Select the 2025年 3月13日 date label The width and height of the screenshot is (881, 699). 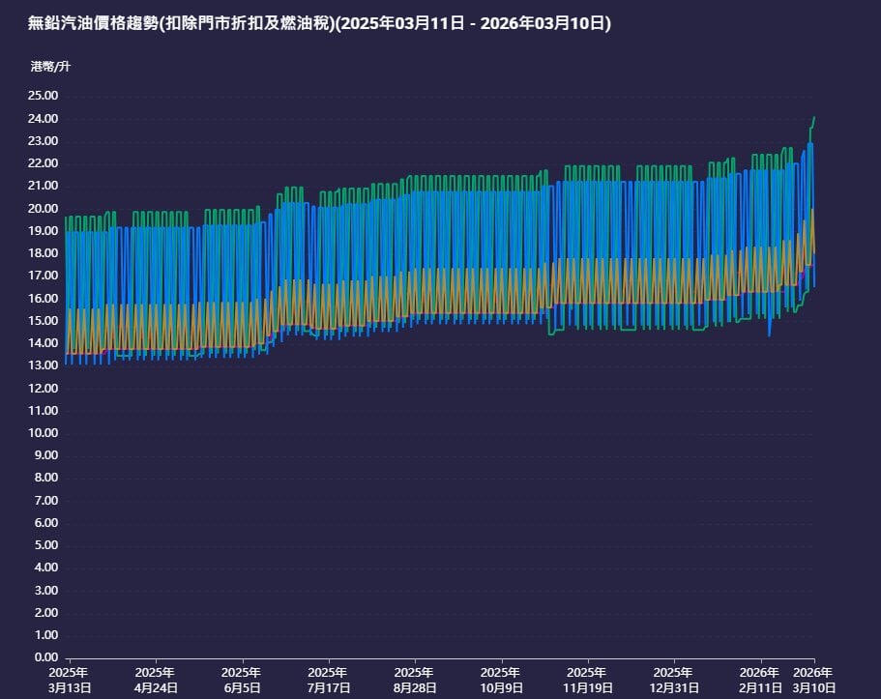point(69,680)
